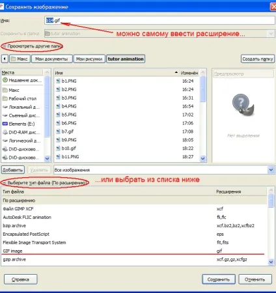This screenshot has width=276, height=293.
Task: Click the 'Справка' help button
Action: point(21,279)
